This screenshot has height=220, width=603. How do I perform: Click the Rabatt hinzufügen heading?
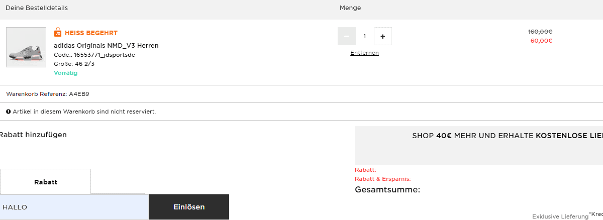[x=33, y=135]
